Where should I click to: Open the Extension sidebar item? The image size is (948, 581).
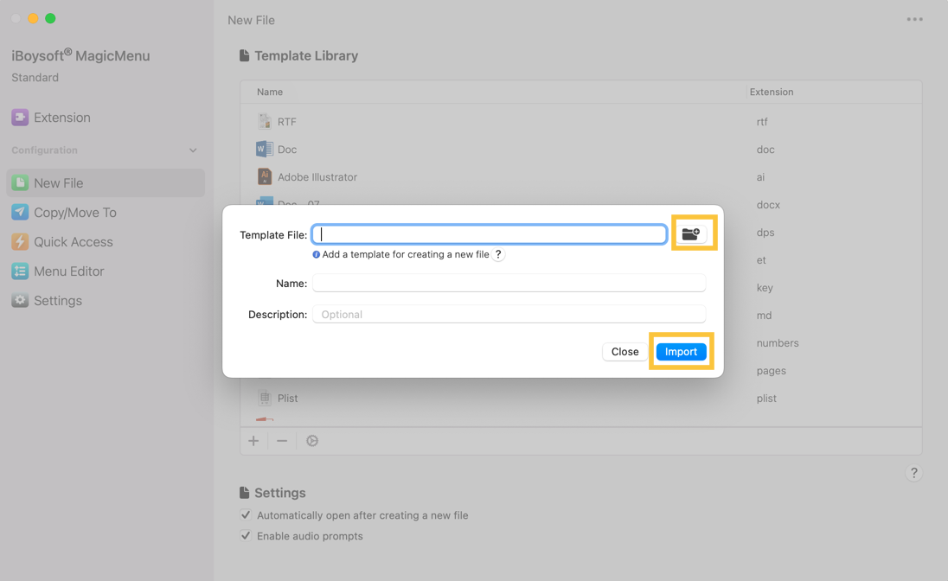61,118
